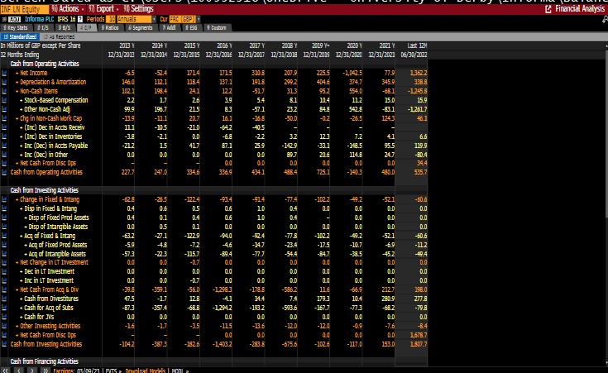
Task: Open chart icon for Depreciation & Amortization row
Action: [4, 82]
